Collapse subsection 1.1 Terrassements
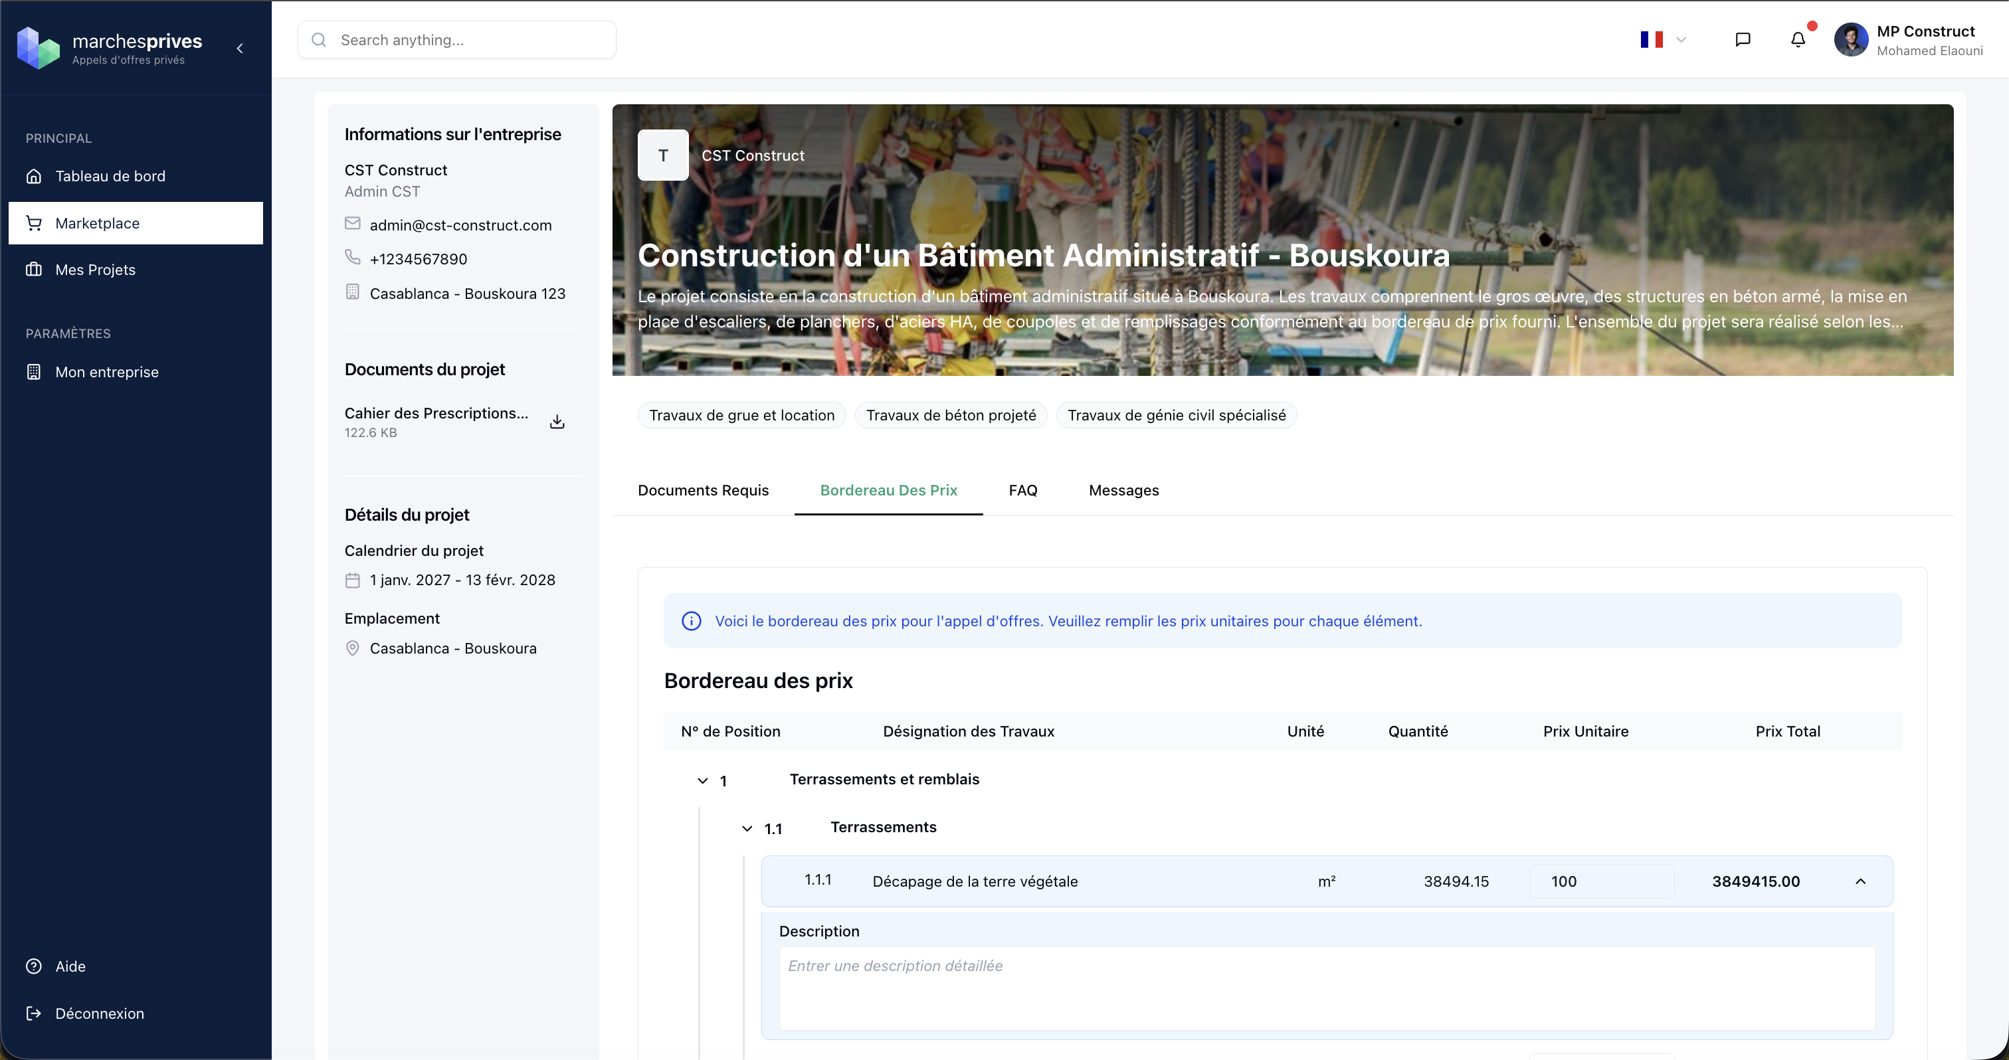The width and height of the screenshot is (2009, 1060). (747, 828)
